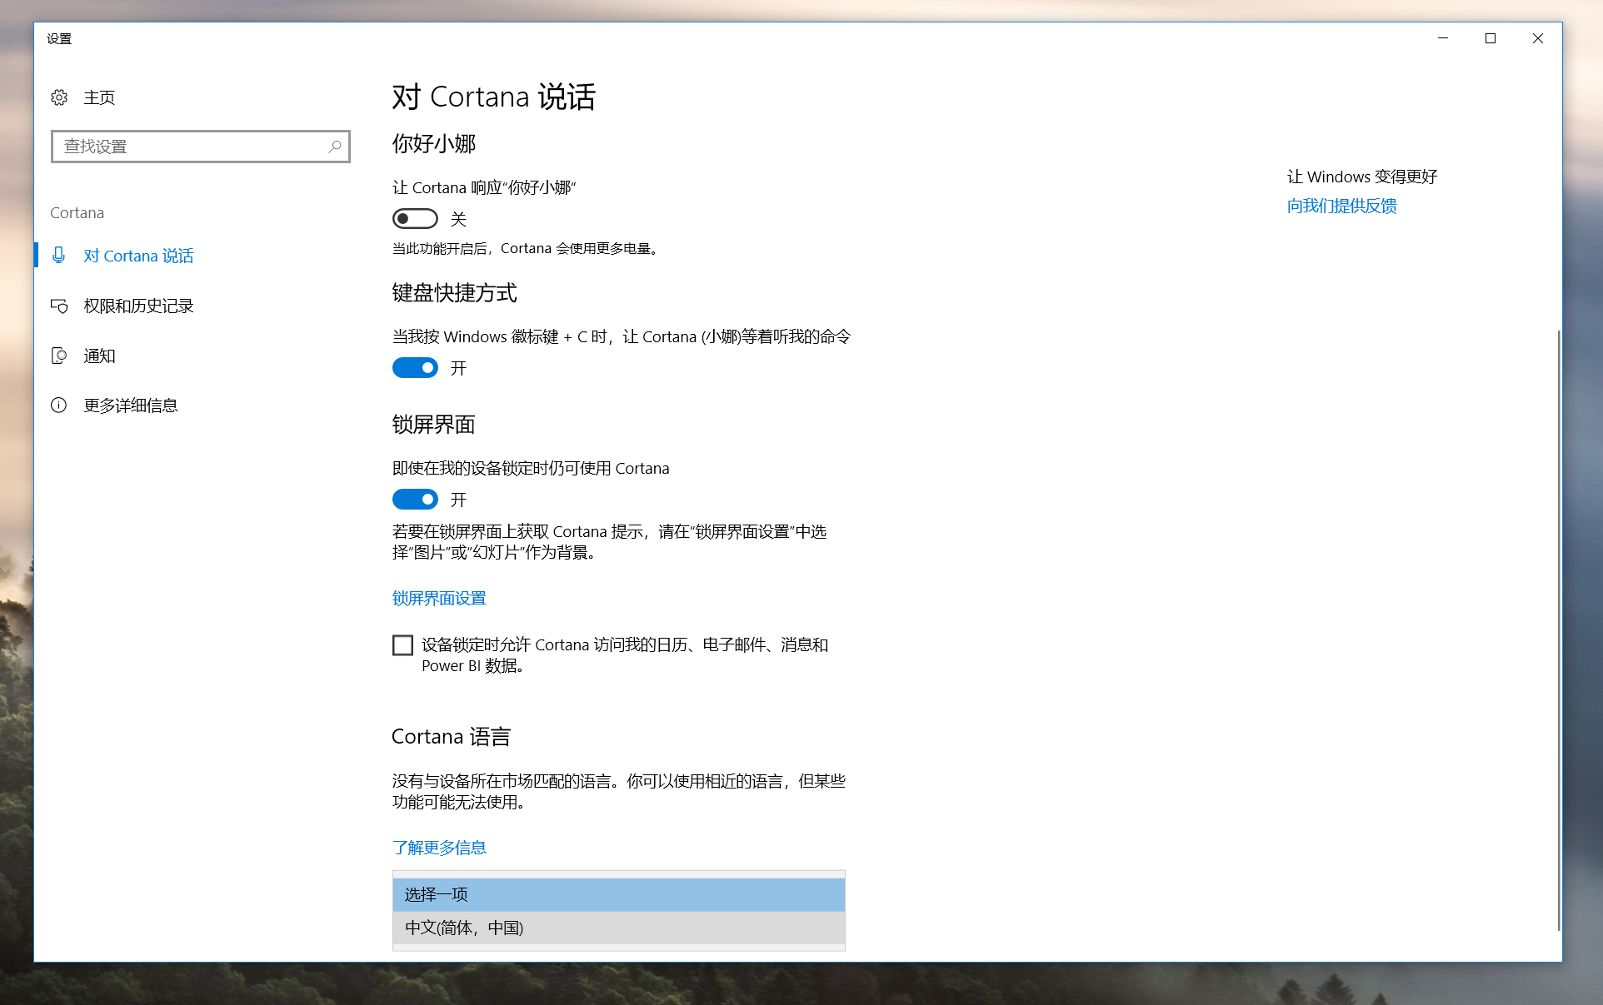1603x1005 pixels.
Task: Turn off Windows + C keyboard shortcut toggle
Action: pyautogui.click(x=415, y=368)
